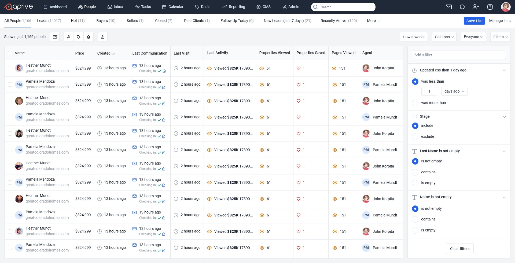Click the Clear filters button
Image resolution: width=515 pixels, height=263 pixels.
point(460,249)
